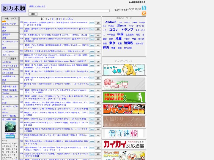
Task: Click 投票 vote button for article 001
Action: 98,23
